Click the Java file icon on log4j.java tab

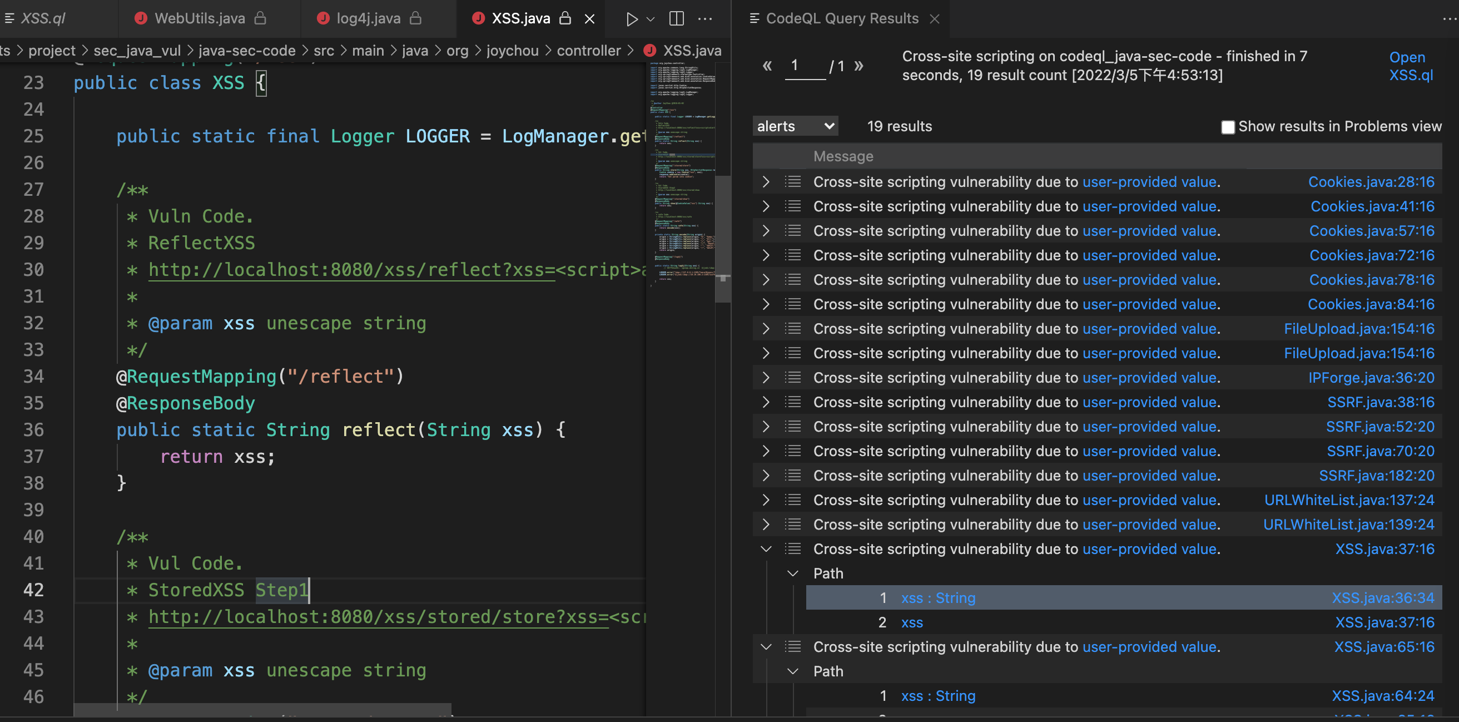click(x=323, y=18)
